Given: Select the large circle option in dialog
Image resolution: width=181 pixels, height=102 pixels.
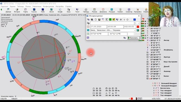Looking at the screenshot, I should [x=128, y=20].
